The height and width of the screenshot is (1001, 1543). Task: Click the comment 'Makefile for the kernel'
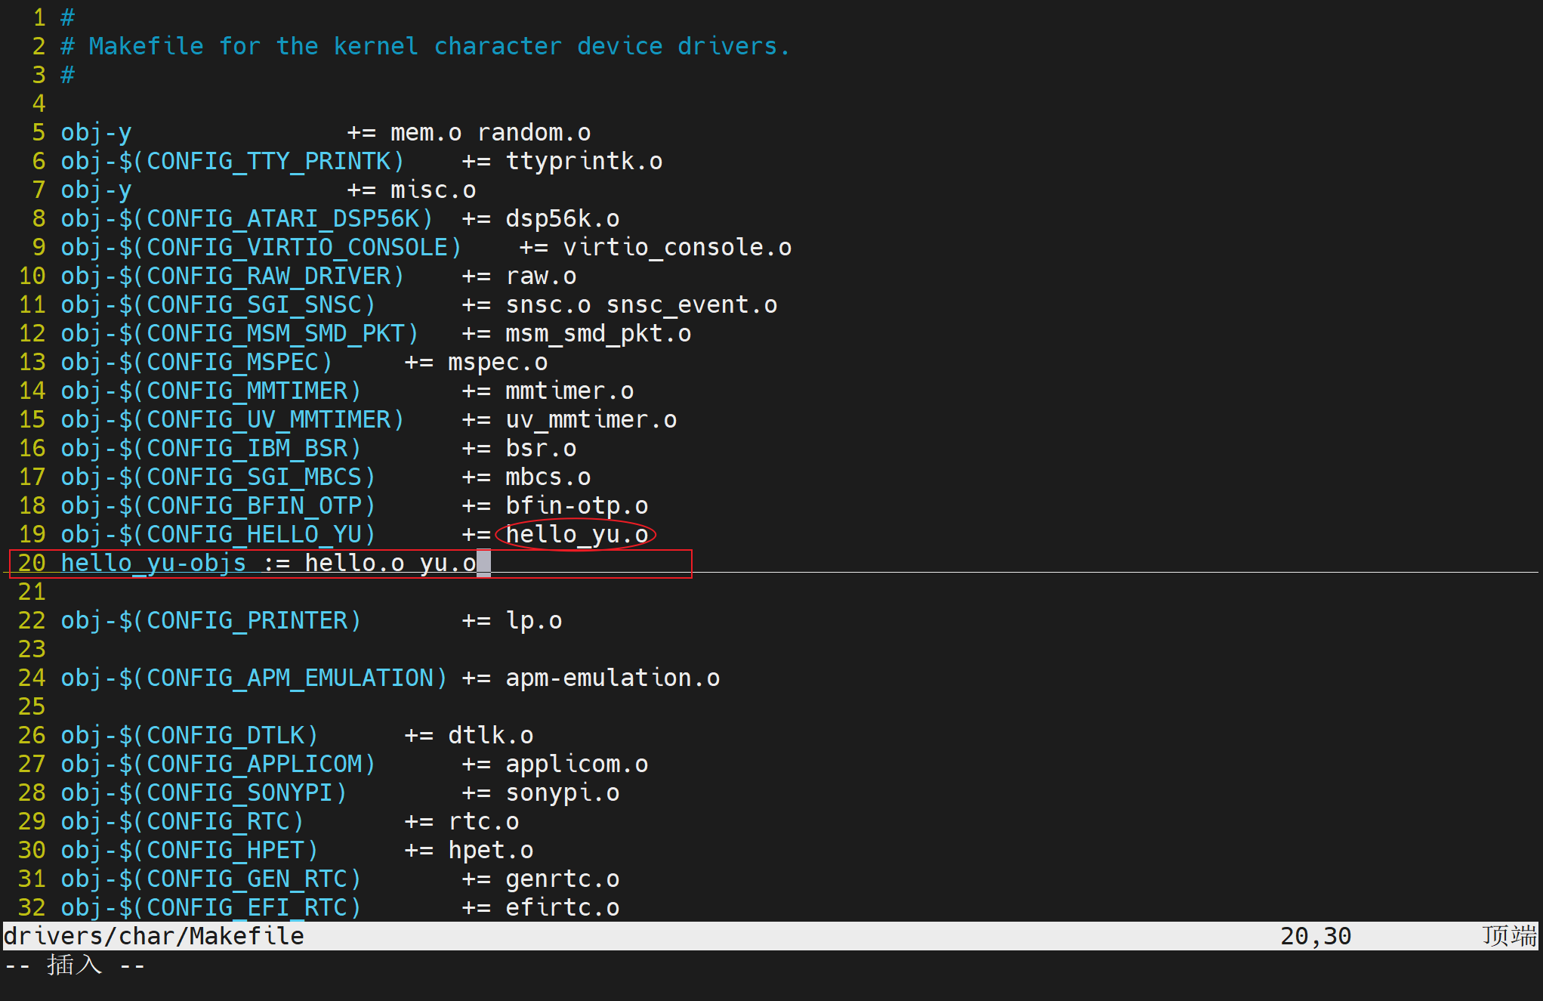[x=253, y=46]
